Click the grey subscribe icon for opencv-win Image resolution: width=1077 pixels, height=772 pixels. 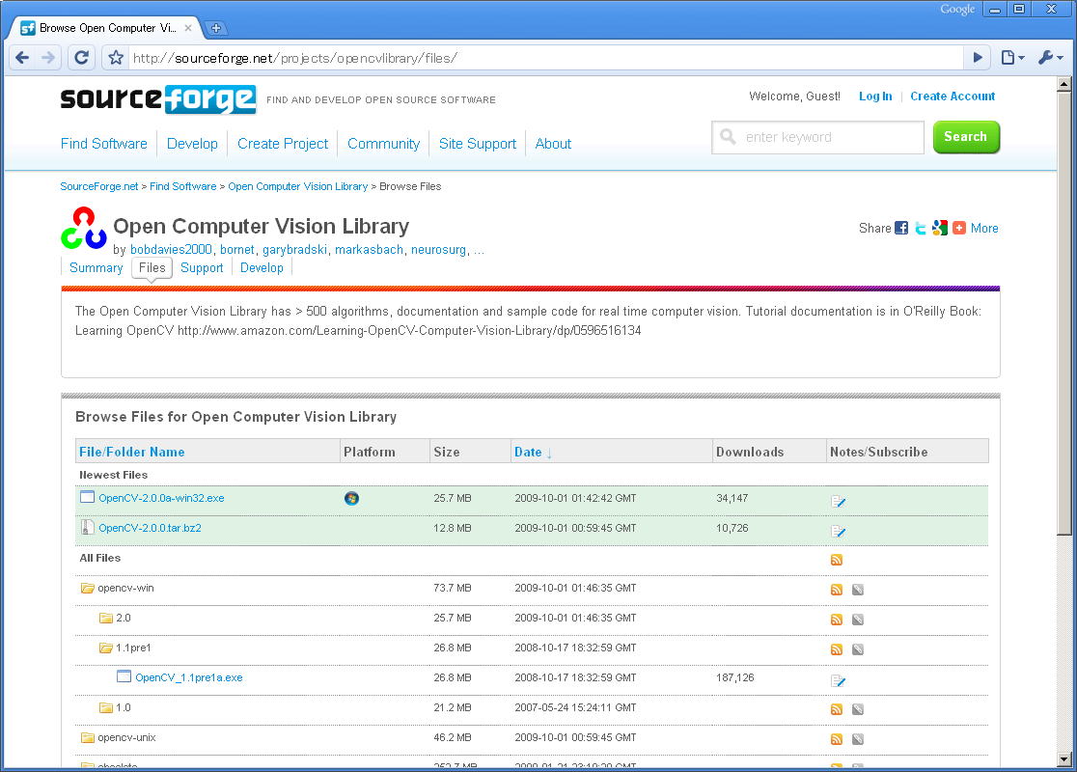coord(857,590)
